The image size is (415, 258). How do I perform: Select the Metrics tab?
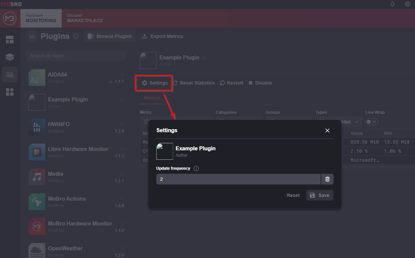point(152,98)
